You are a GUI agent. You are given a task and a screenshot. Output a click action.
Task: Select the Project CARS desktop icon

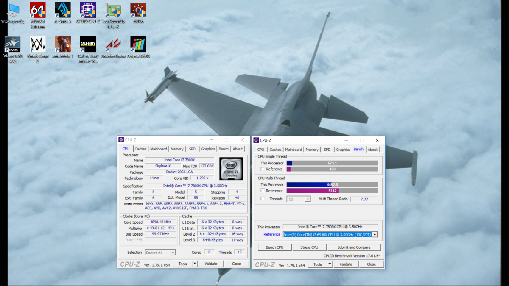click(x=138, y=47)
